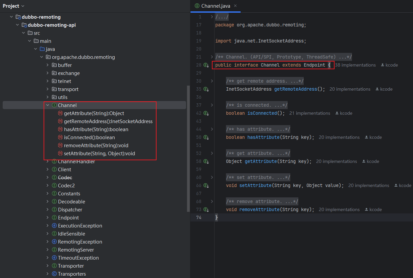Select the RemotingServer item in tree

pos(76,250)
